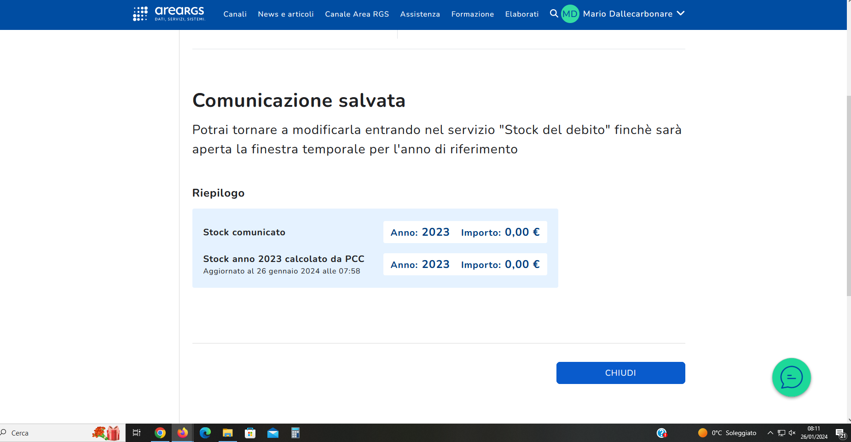Click the AreaRGS logo
This screenshot has height=442, width=851.
[169, 13]
